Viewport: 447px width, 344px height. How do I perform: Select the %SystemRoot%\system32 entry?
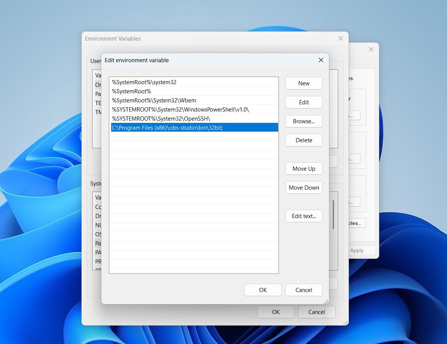tap(194, 82)
